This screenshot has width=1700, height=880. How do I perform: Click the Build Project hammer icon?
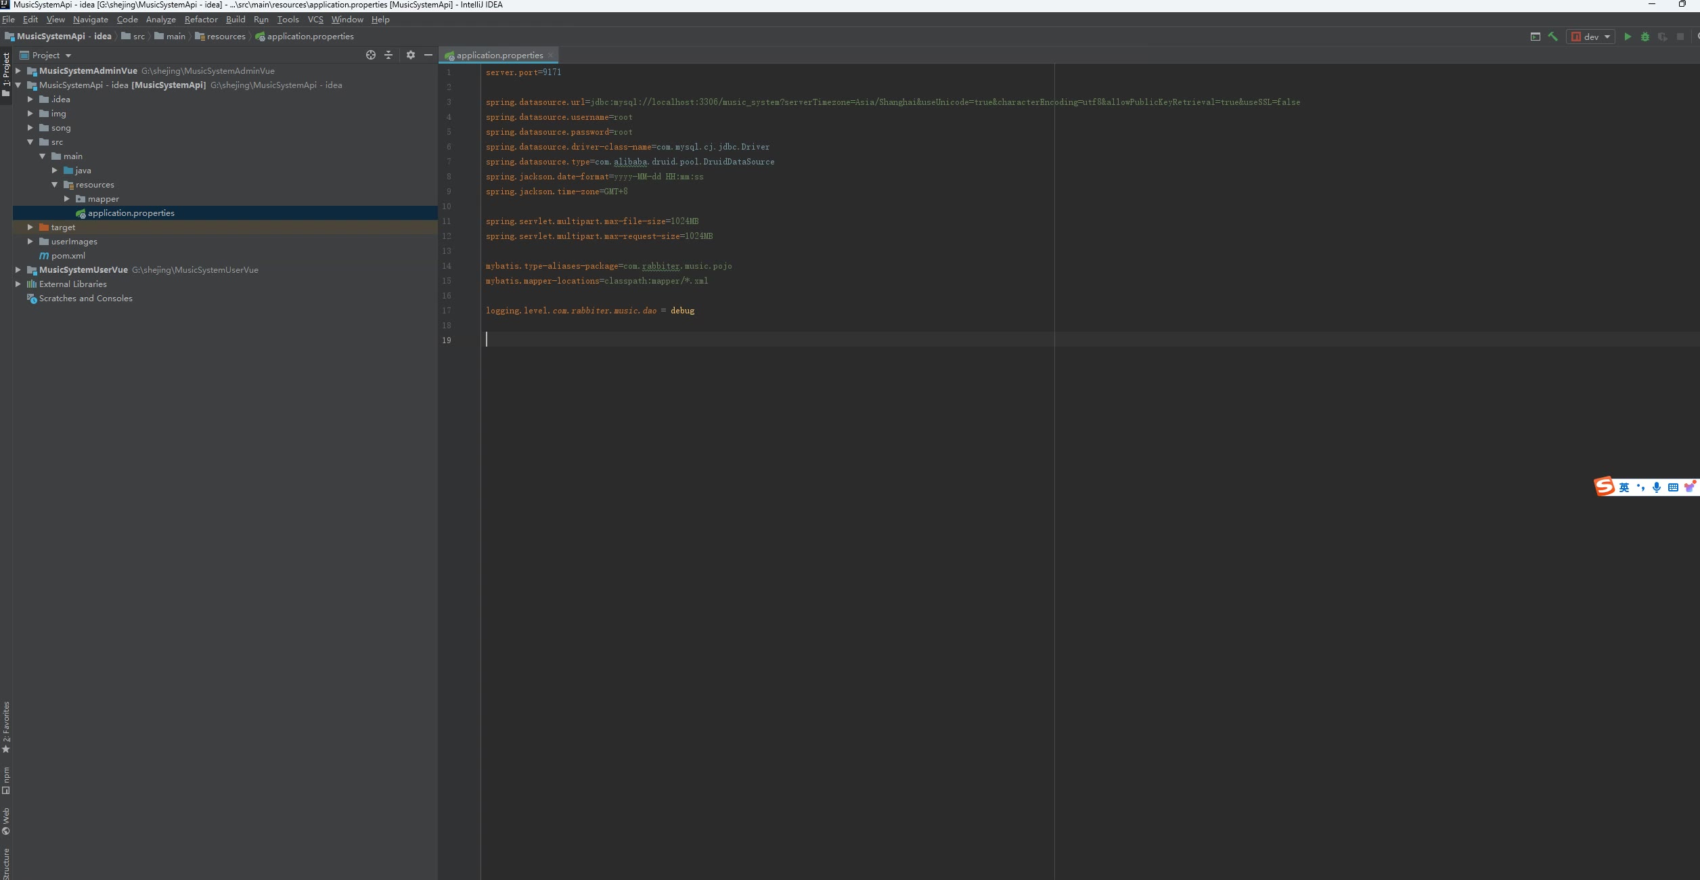coord(1552,37)
